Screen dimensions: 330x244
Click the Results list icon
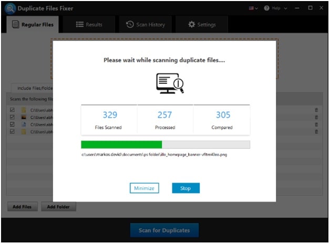coord(80,25)
